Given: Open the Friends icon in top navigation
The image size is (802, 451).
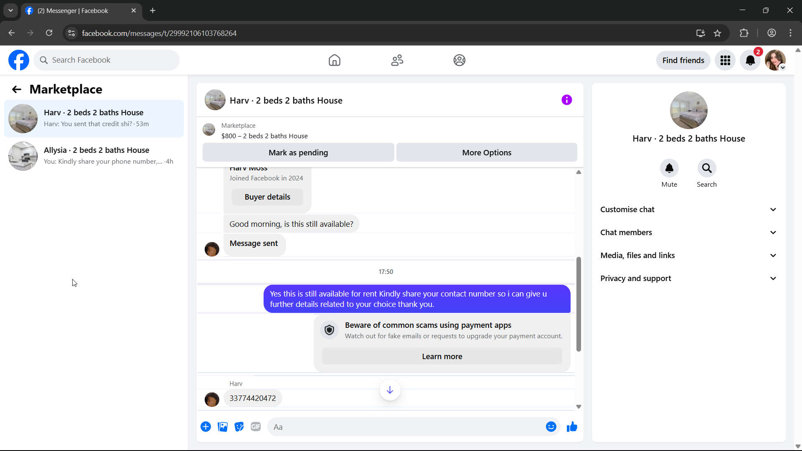Looking at the screenshot, I should [397, 60].
